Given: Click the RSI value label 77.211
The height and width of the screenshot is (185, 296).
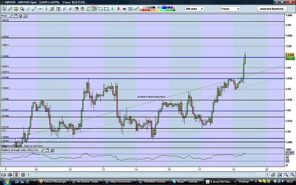Looking at the screenshot, I should tap(289, 152).
